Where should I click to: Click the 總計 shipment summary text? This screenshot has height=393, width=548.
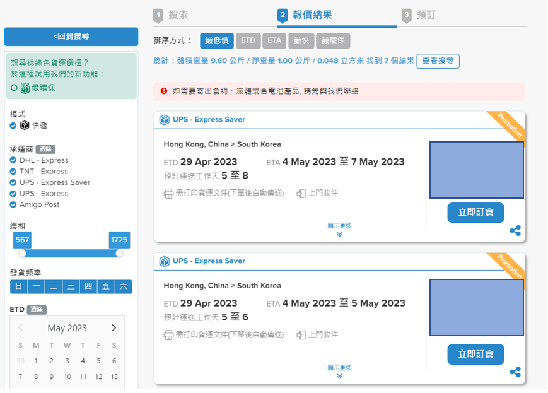point(284,61)
